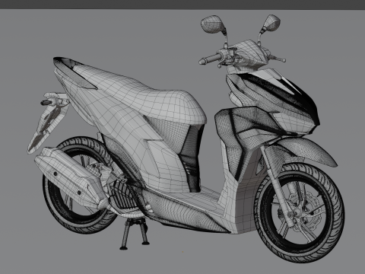
Task: Select the center kickstand under the scooter
Action: (135, 234)
